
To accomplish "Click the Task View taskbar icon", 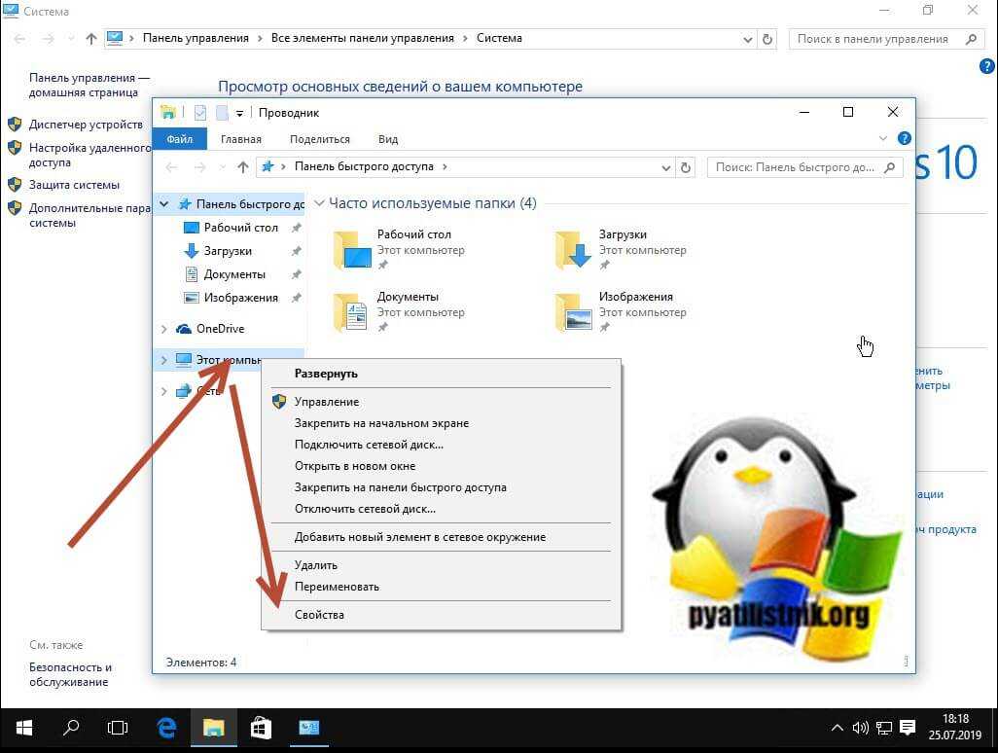I will coord(118,728).
